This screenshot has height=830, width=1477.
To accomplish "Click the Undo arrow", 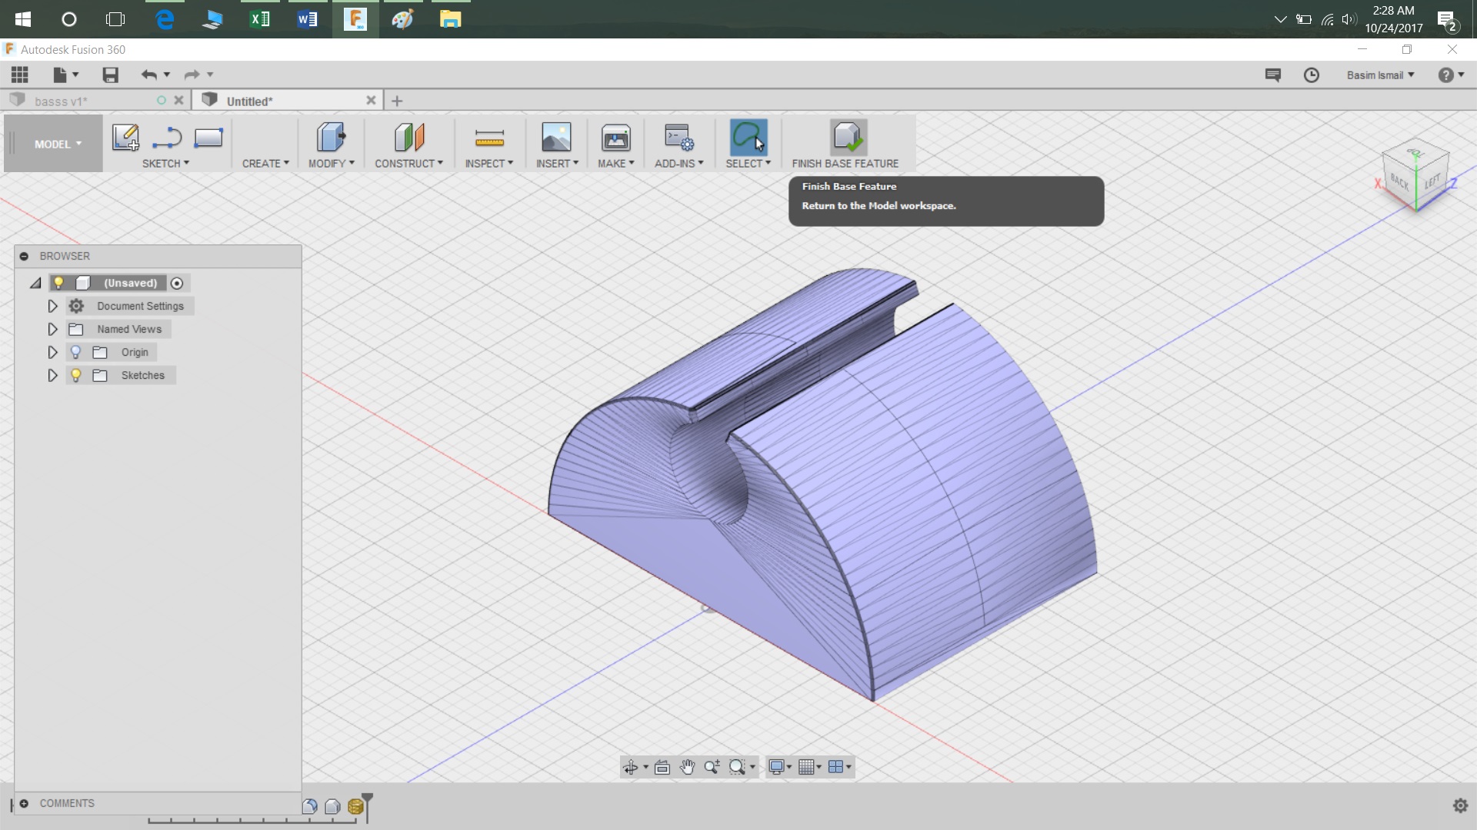I will [x=148, y=75].
